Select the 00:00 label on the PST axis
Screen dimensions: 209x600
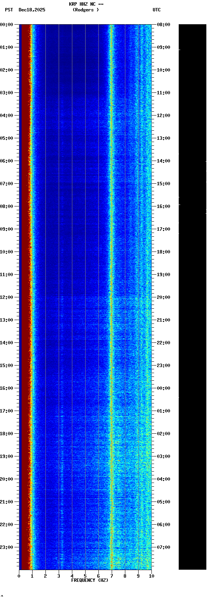coord(6,25)
